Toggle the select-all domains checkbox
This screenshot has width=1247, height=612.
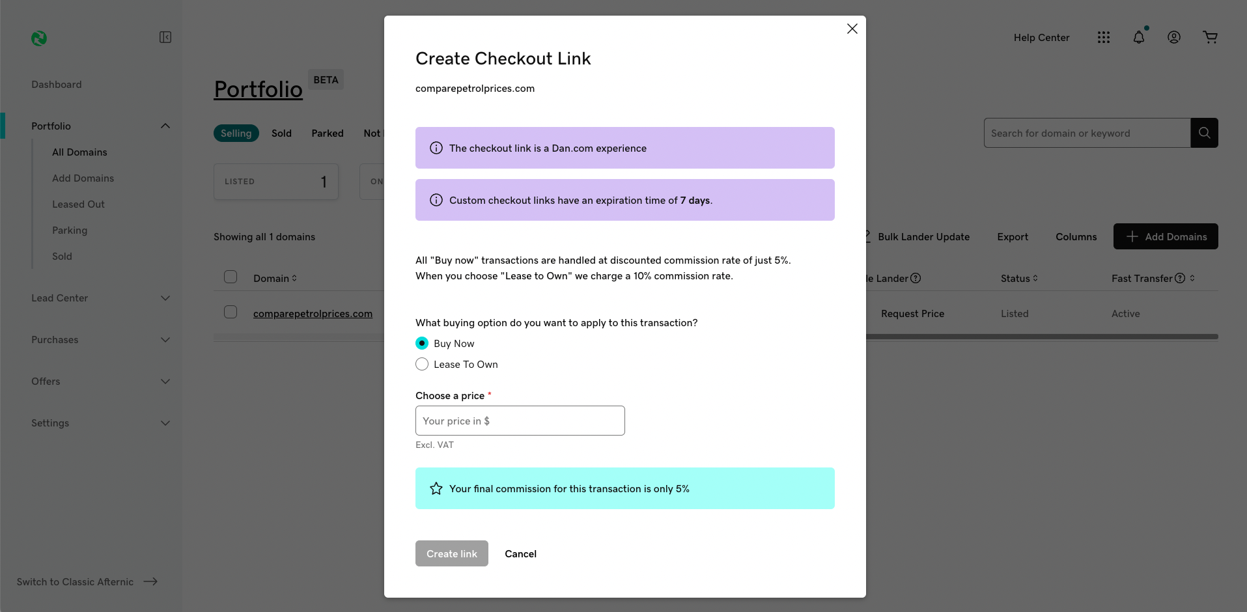230,276
